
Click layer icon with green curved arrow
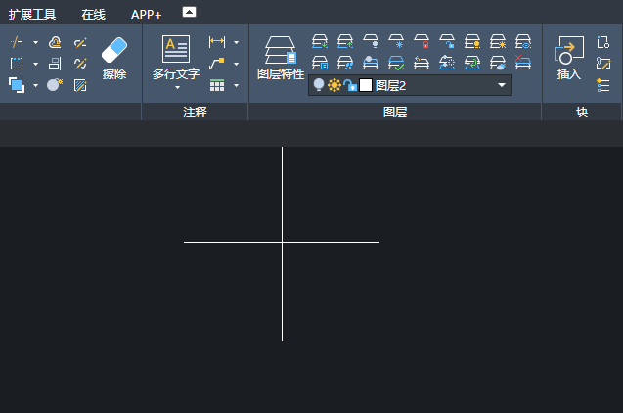[472, 63]
